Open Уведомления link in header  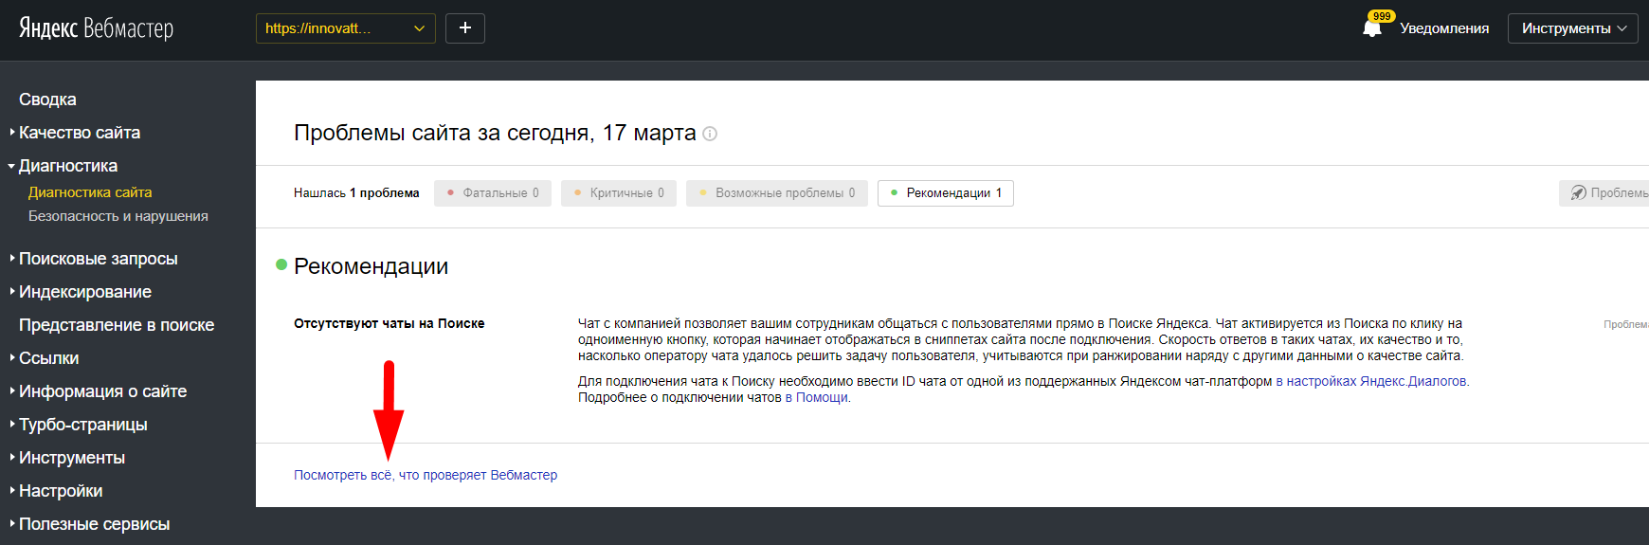1444,28
